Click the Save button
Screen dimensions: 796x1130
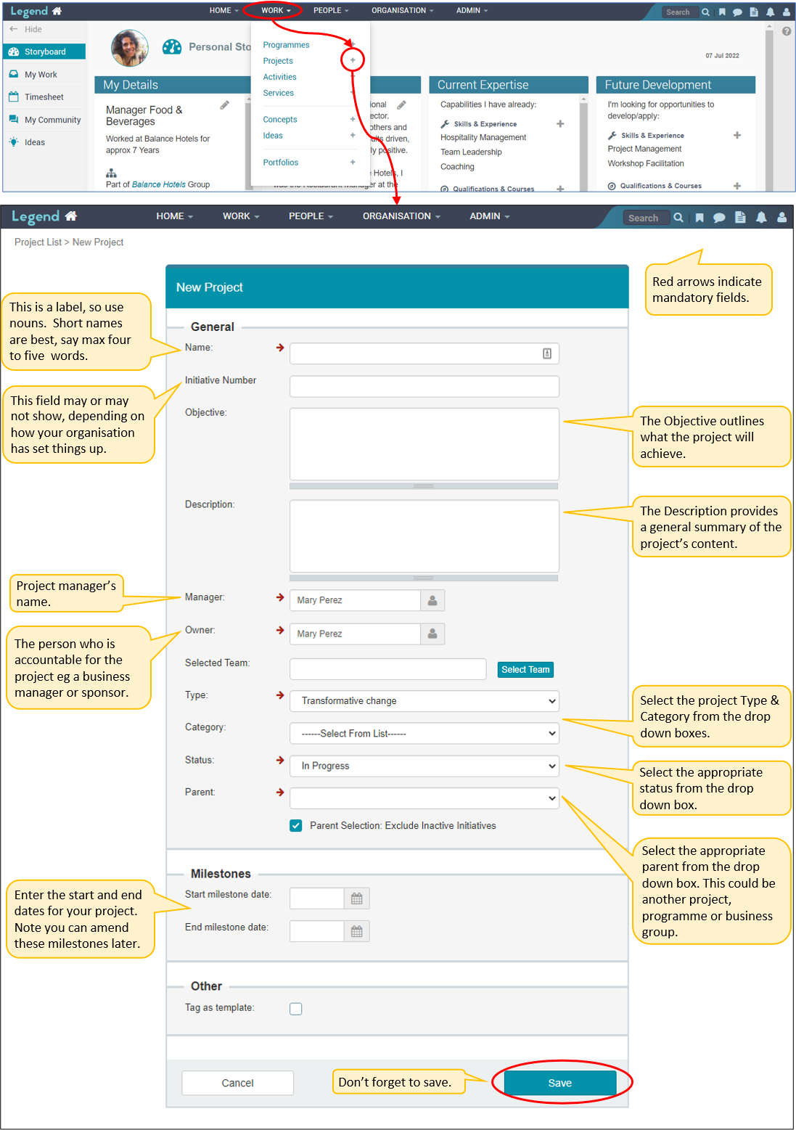[560, 1083]
